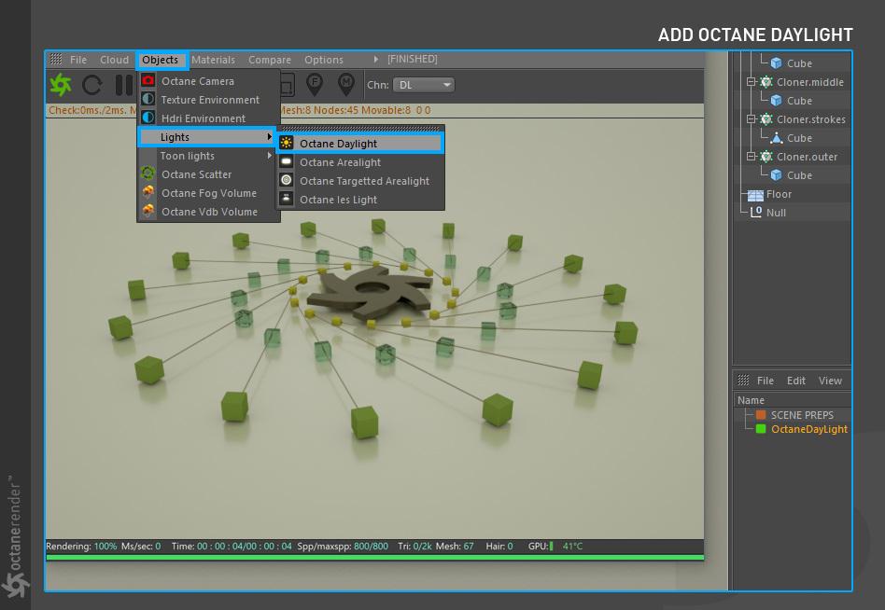Click the Null object icon
This screenshot has height=610, width=885.
point(756,212)
